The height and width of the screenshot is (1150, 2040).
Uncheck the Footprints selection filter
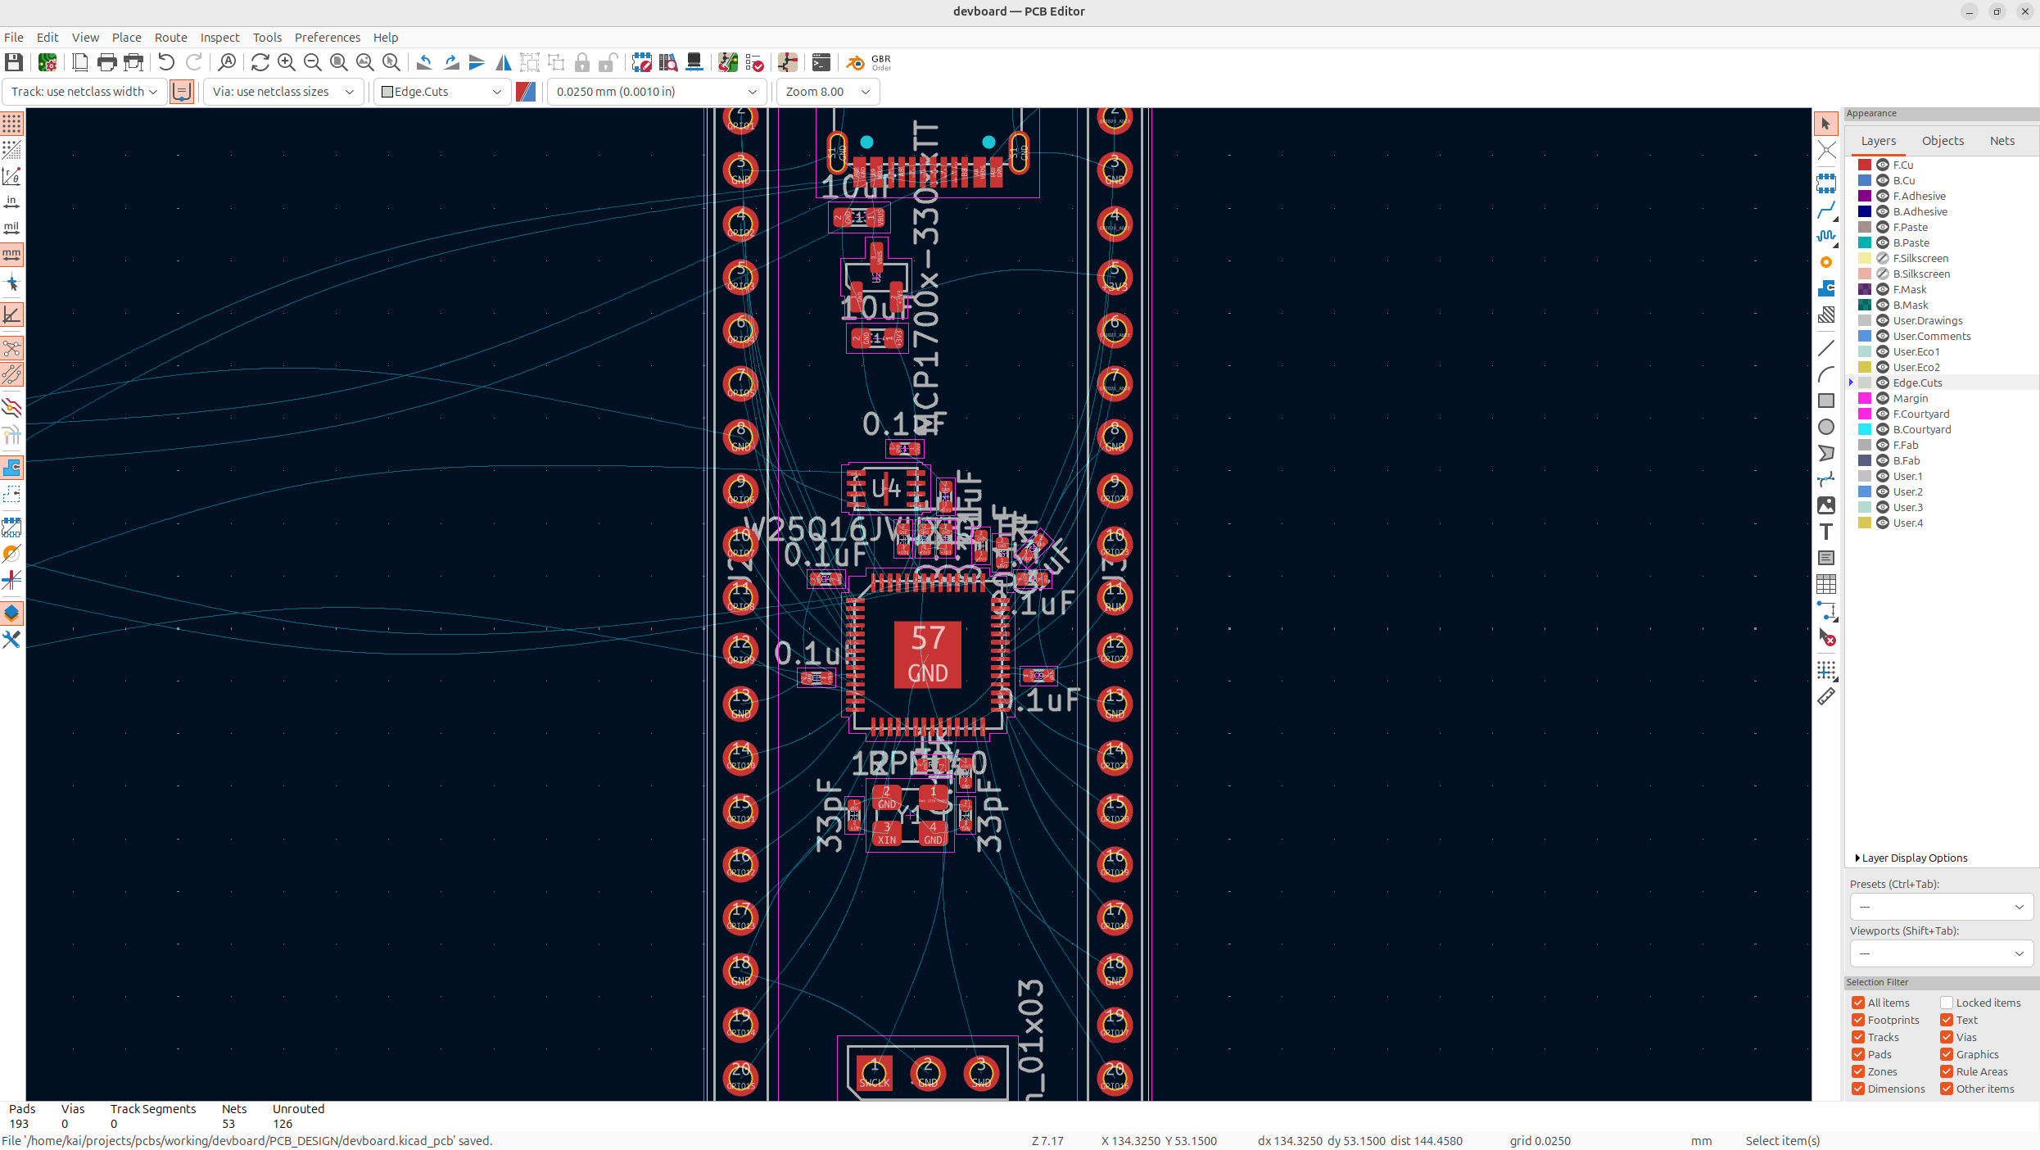[1858, 1020]
